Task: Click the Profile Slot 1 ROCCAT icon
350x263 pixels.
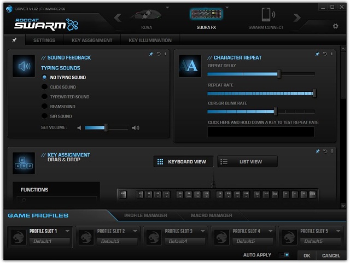Action: pyautogui.click(x=18, y=237)
